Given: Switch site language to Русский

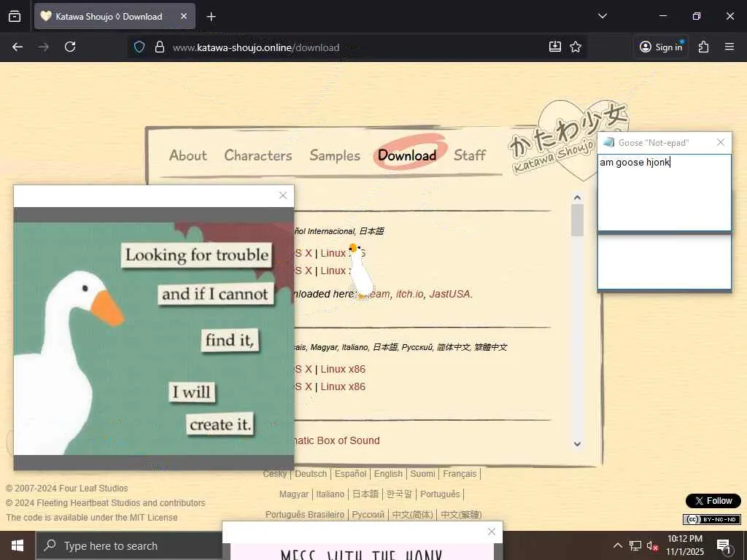Looking at the screenshot, I should pyautogui.click(x=368, y=515).
